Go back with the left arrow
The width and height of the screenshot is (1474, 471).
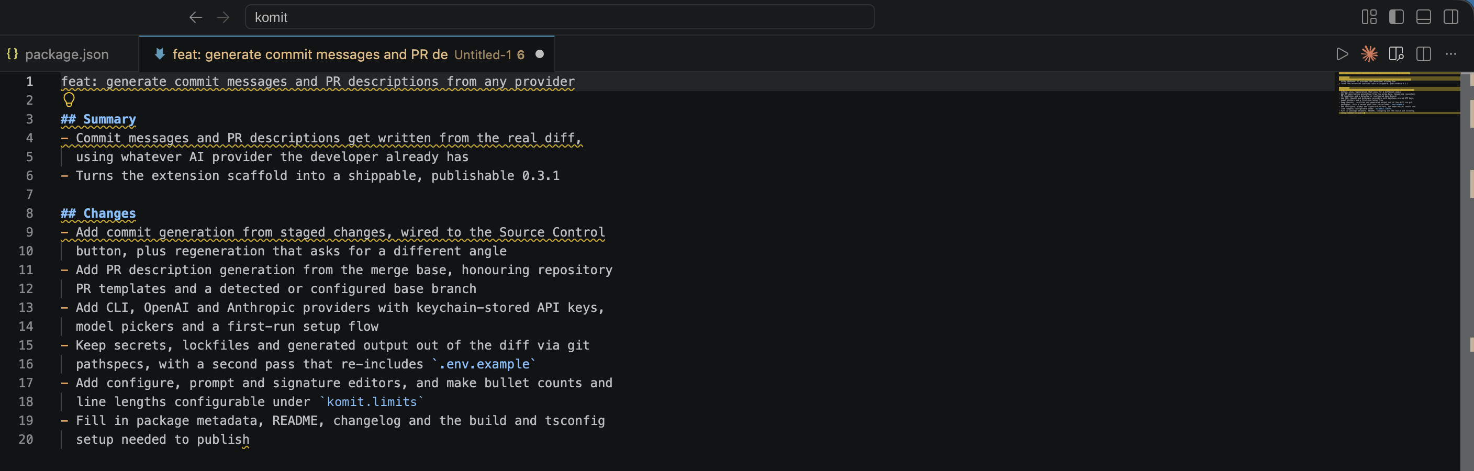click(x=196, y=17)
